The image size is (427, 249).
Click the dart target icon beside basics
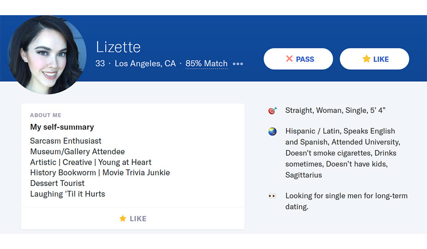tap(272, 111)
